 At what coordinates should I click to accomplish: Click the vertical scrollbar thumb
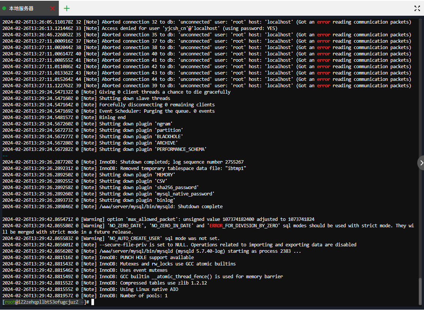[x=420, y=292]
